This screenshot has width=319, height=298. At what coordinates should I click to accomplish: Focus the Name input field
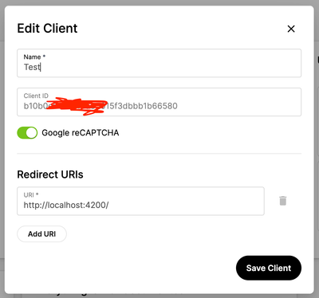[x=159, y=63]
